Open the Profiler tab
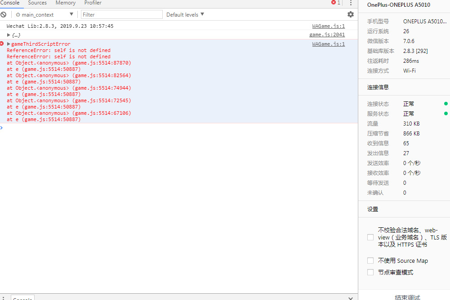This screenshot has height=300, width=450. [93, 3]
